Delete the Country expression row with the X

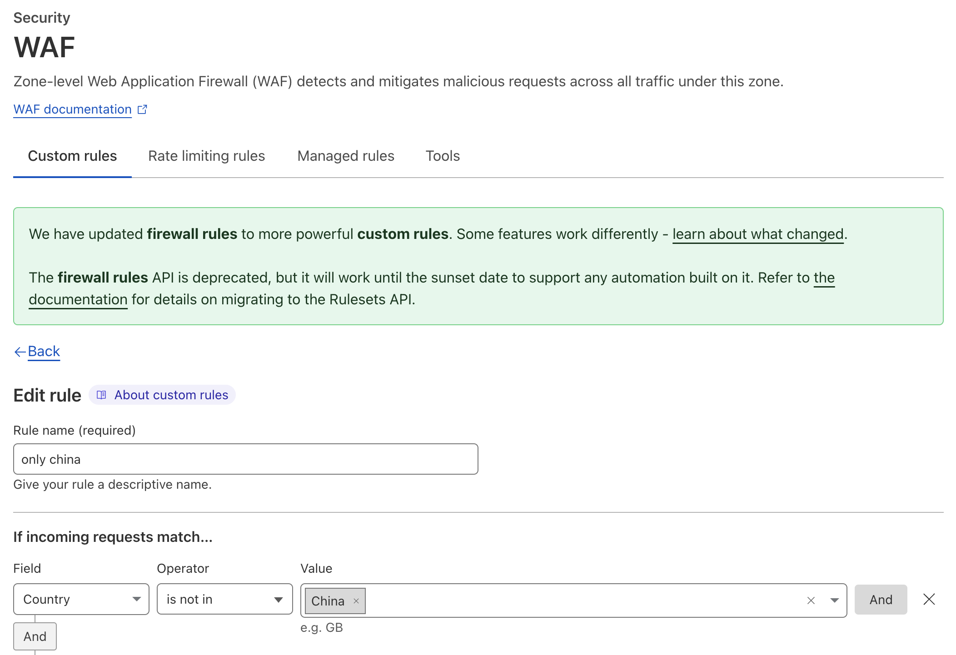929,599
